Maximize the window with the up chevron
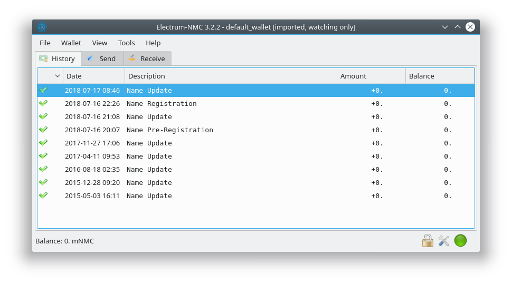Image resolution: width=512 pixels, height=284 pixels. tap(458, 27)
